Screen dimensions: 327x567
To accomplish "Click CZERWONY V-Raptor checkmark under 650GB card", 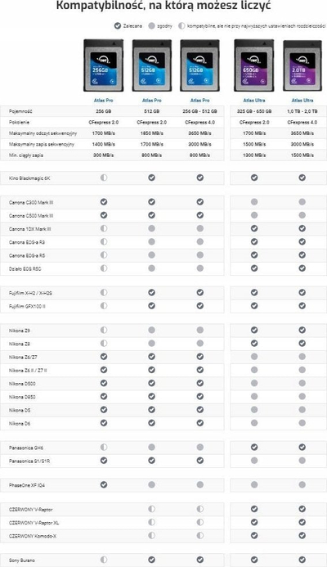I will (254, 509).
